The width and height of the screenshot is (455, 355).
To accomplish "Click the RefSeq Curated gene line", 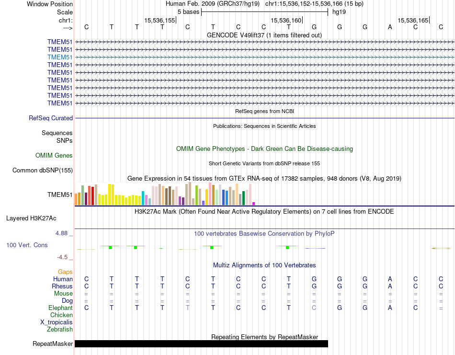I will (264, 118).
